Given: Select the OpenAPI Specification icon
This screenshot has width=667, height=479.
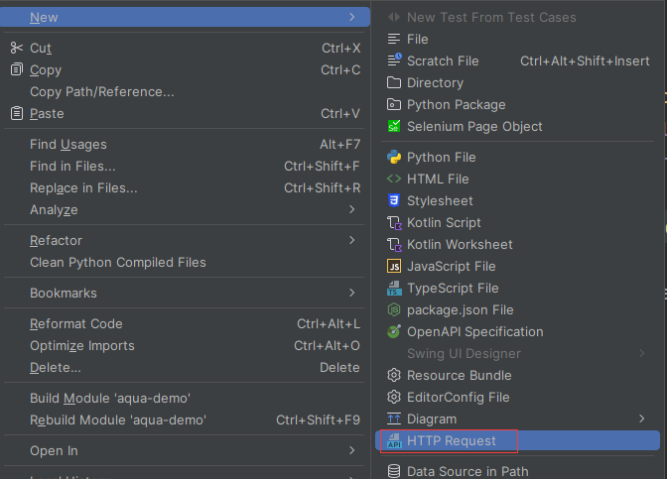Looking at the screenshot, I should tap(394, 331).
